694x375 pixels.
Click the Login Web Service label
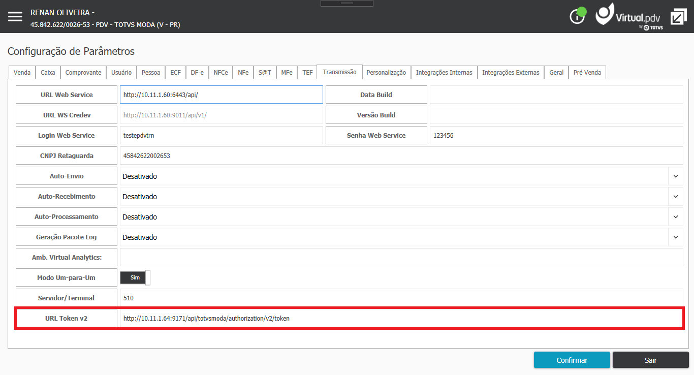(67, 135)
